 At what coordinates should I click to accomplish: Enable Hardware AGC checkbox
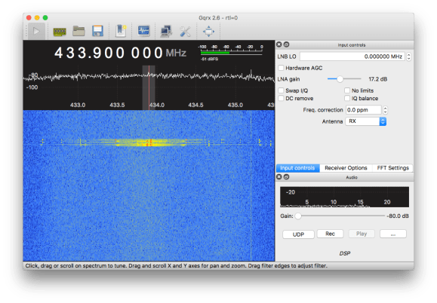[x=281, y=68]
